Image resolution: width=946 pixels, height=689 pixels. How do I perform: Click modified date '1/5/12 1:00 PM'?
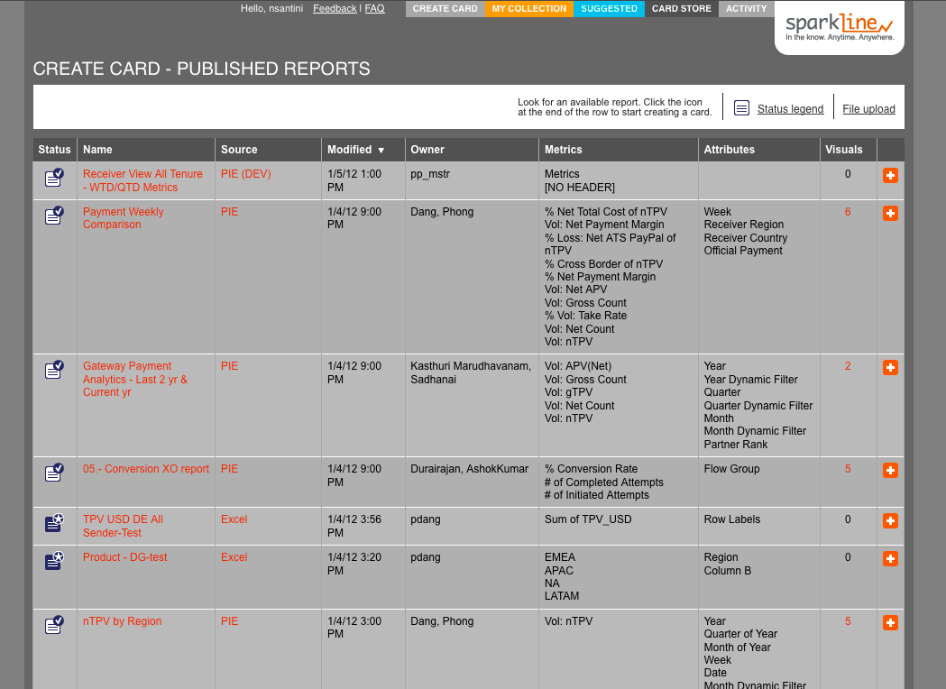(354, 180)
